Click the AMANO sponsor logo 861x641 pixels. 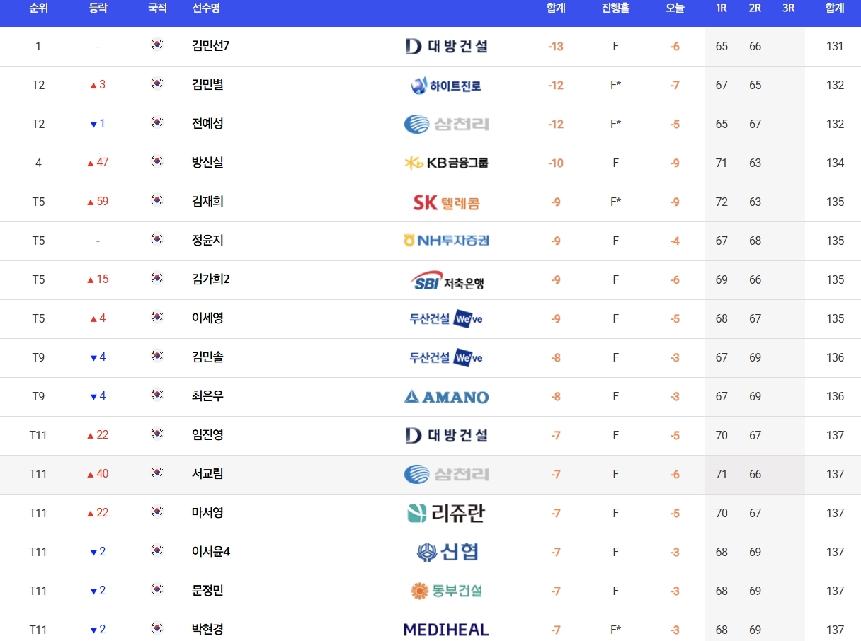point(446,397)
